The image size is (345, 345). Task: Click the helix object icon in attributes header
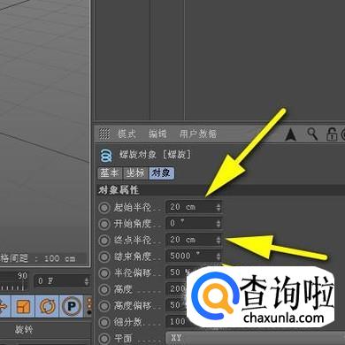tap(106, 156)
